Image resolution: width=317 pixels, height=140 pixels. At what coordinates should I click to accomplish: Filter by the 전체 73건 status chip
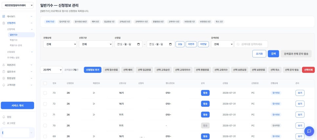point(50,22)
